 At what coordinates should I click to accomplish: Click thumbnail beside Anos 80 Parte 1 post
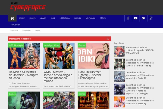click(x=119, y=64)
